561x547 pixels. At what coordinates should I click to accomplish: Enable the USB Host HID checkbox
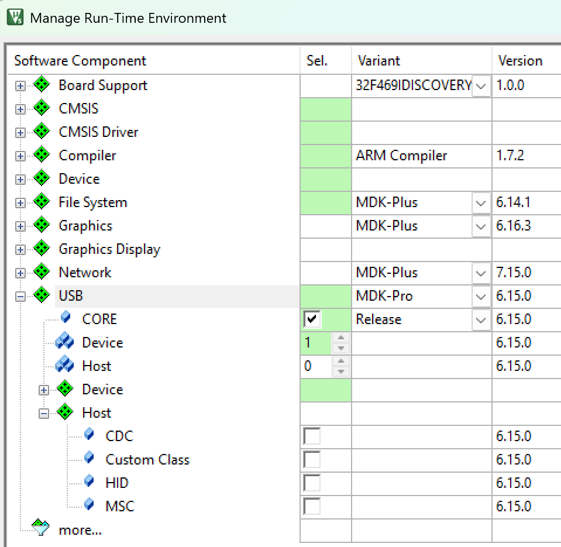point(312,483)
